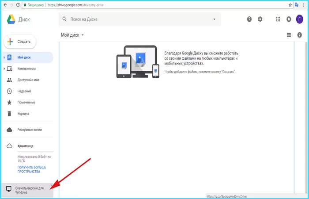
Task: Open the translate extension icon
Action: pos(297,5)
